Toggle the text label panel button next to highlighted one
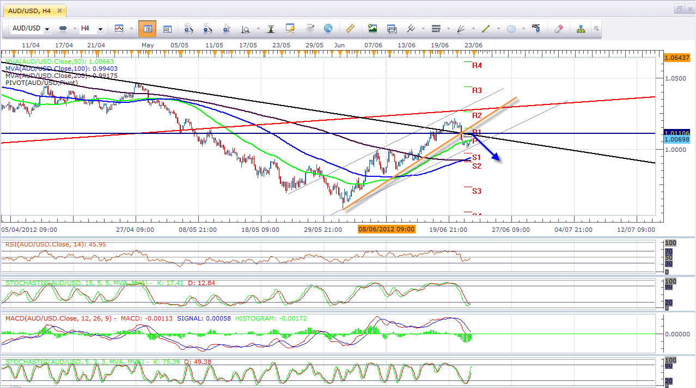 [167, 28]
